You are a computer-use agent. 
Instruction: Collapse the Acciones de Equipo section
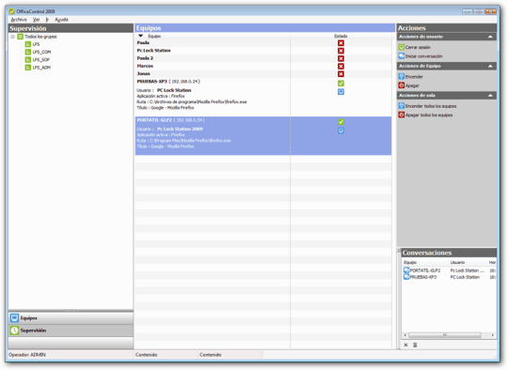490,66
